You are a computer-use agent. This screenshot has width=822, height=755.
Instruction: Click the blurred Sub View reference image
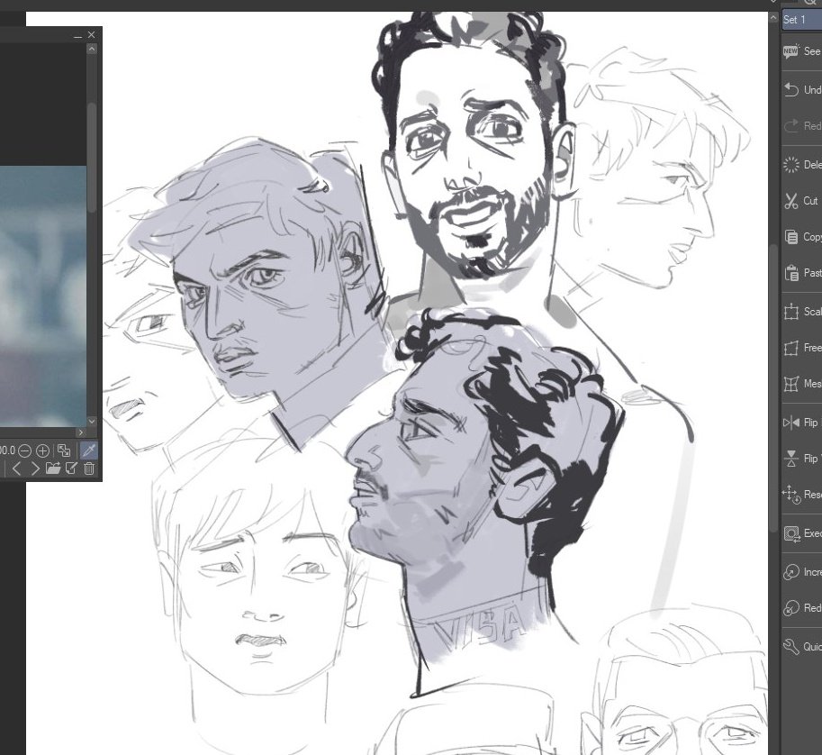[43, 296]
